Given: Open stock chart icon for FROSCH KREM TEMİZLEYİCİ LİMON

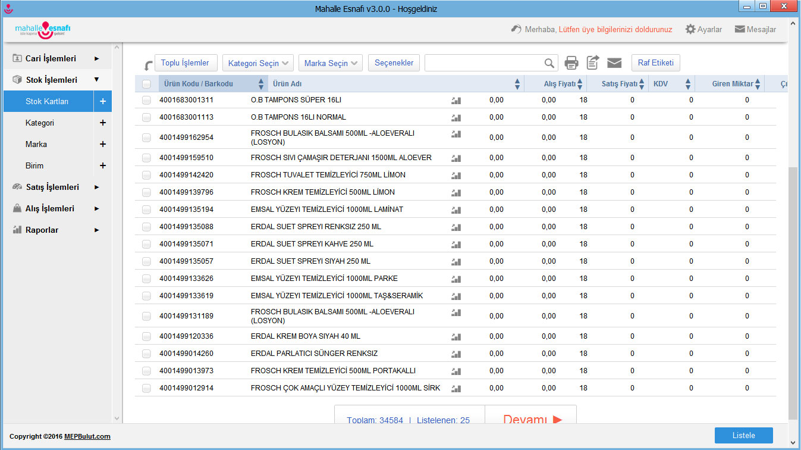Looking at the screenshot, I should click(x=456, y=192).
